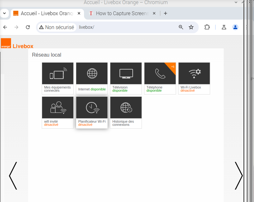Go to next carousel page arrow

point(239,176)
